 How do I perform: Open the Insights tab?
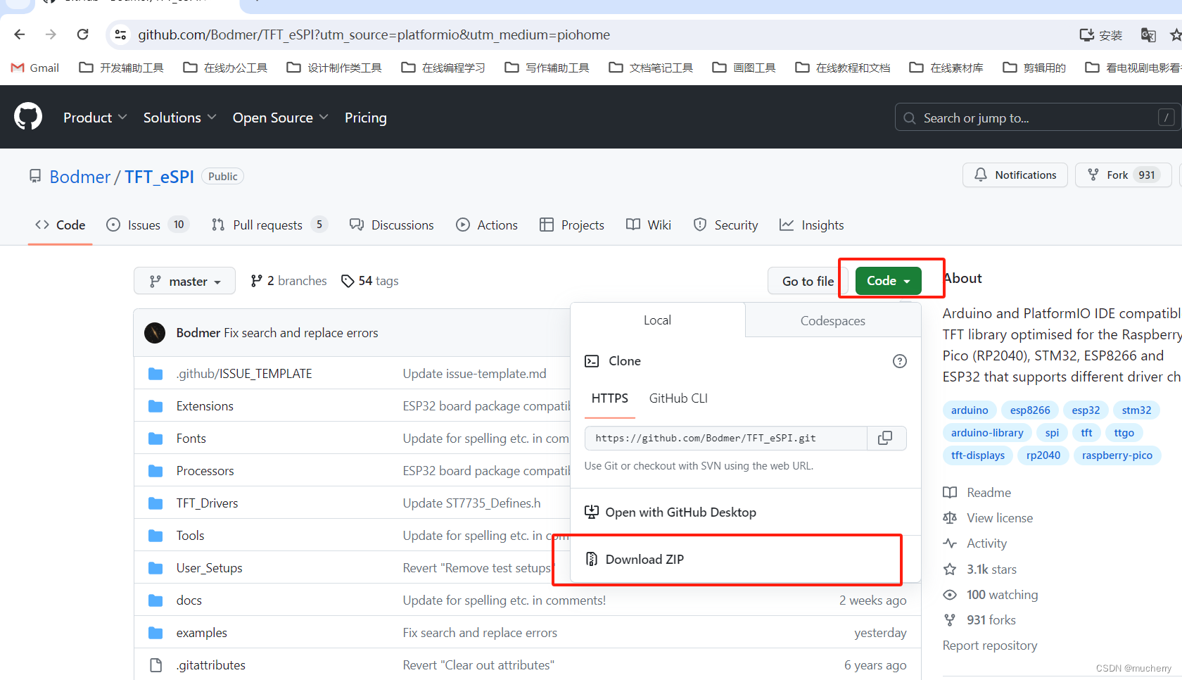812,225
